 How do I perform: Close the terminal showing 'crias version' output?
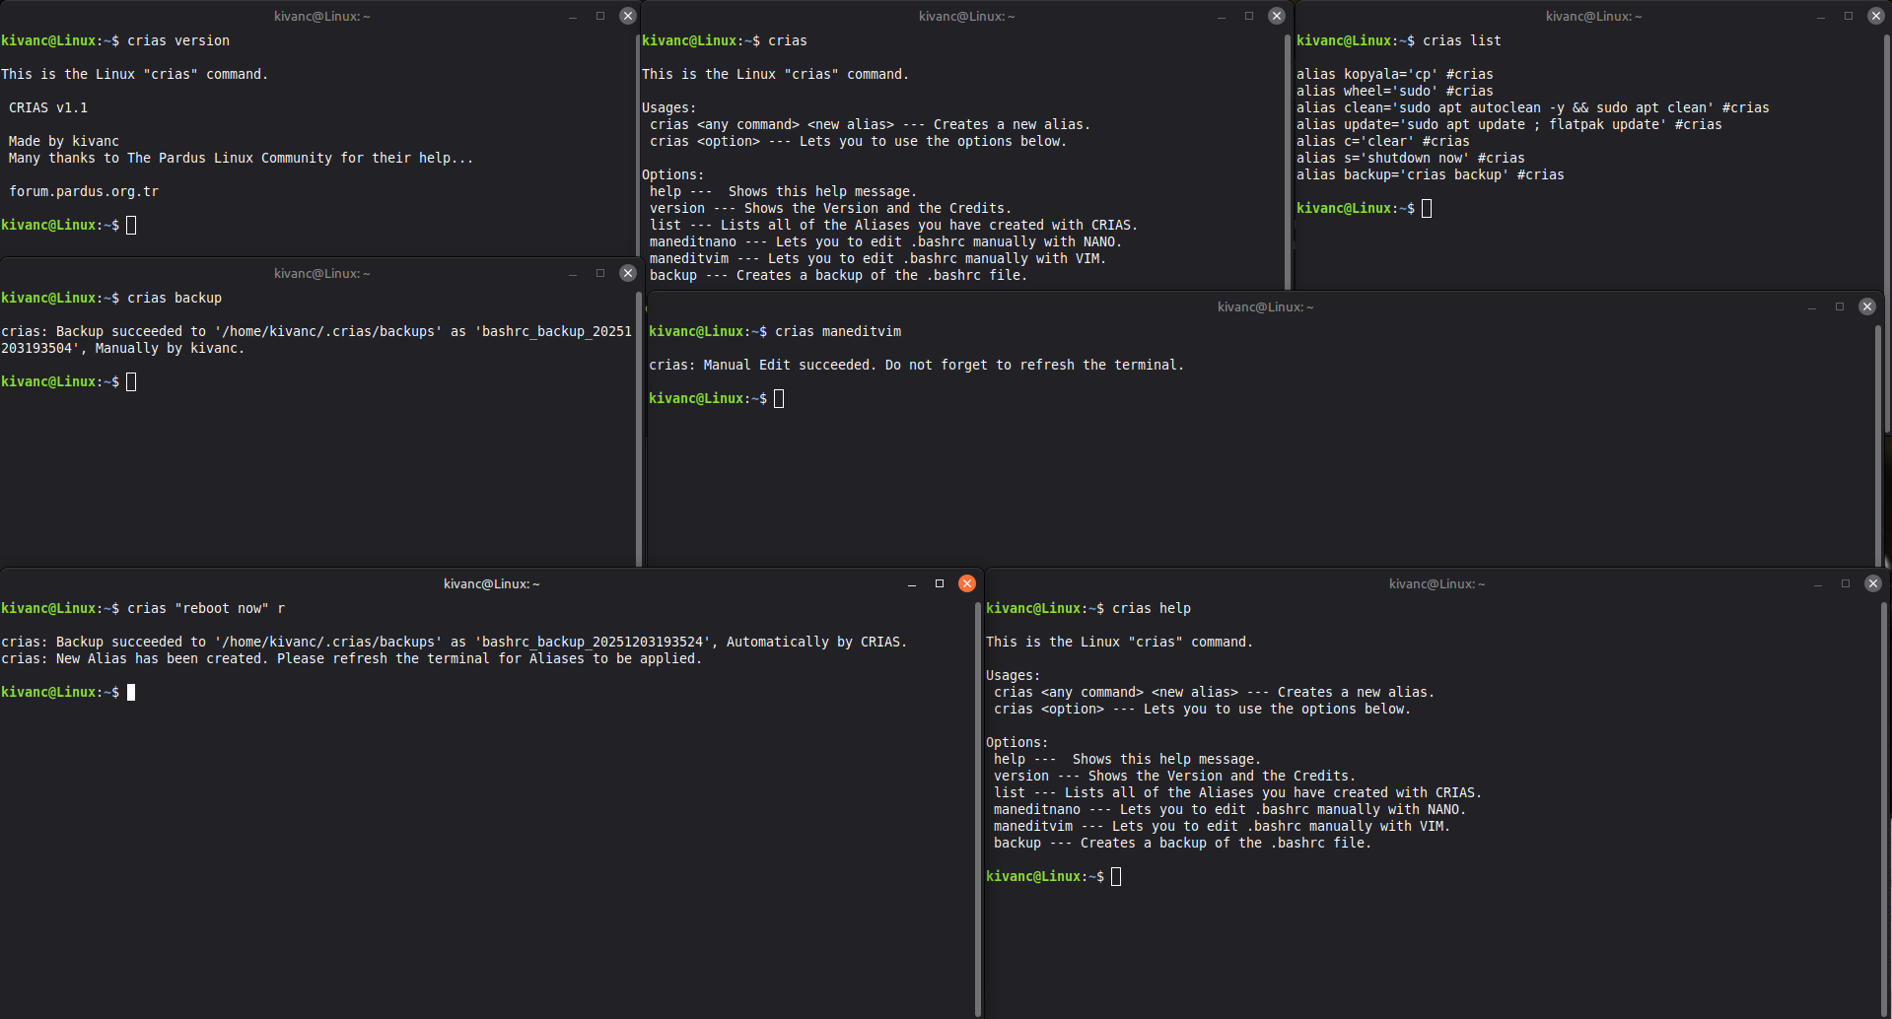tap(627, 16)
